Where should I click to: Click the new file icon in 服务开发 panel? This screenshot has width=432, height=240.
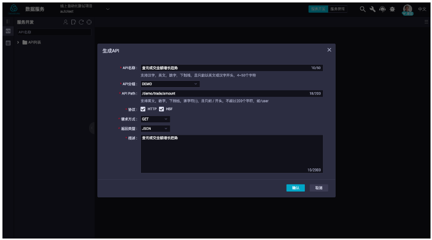click(73, 22)
